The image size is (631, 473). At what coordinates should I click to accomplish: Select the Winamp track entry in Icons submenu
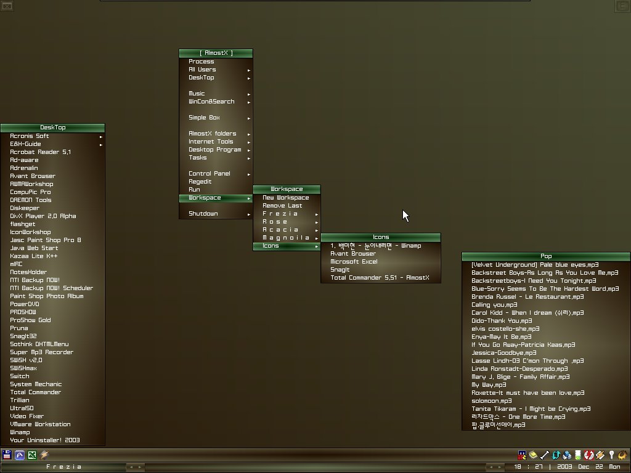[376, 246]
